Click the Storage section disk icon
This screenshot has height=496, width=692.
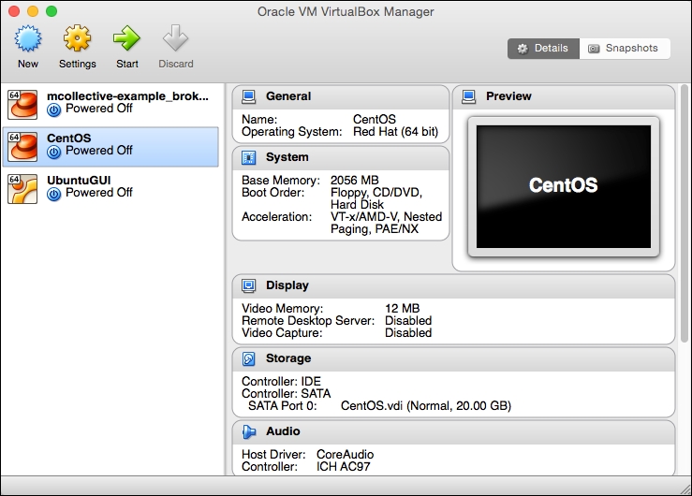tap(249, 358)
